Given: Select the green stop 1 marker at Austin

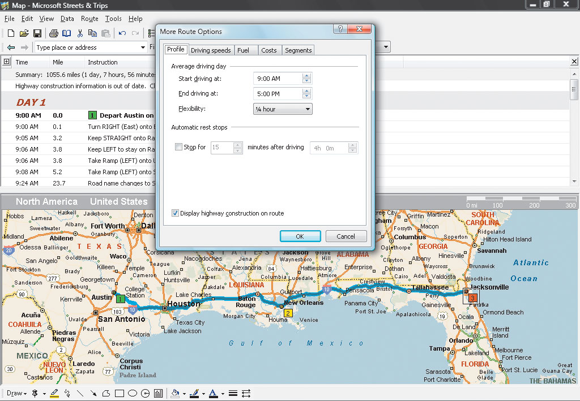Looking at the screenshot, I should pyautogui.click(x=120, y=299).
